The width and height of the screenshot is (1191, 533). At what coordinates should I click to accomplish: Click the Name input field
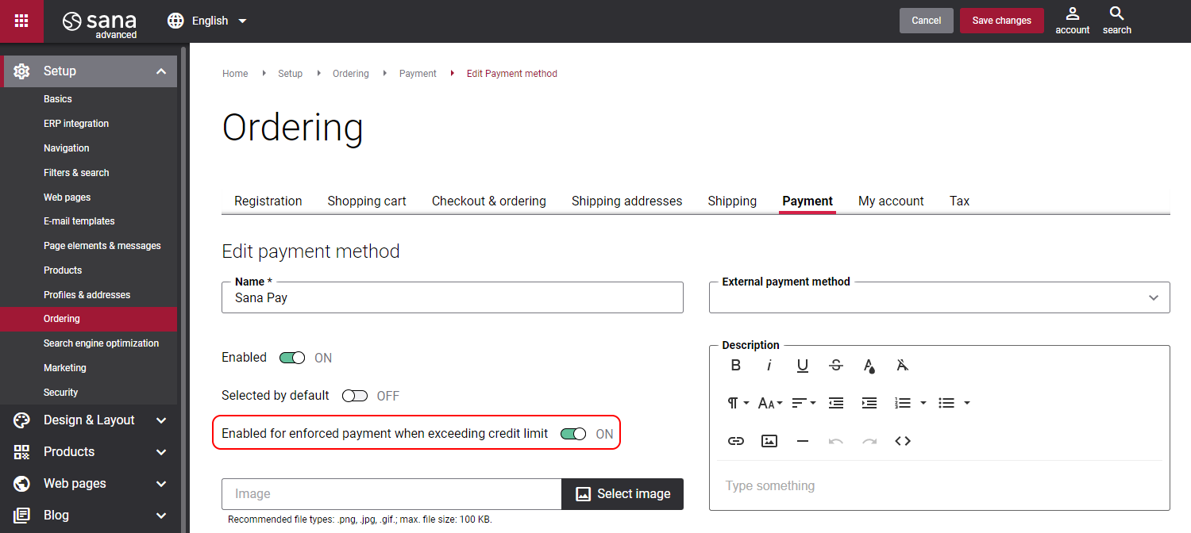coord(453,297)
